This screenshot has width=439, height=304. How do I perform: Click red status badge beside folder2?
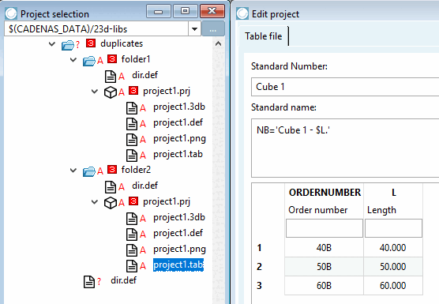tap(112, 170)
